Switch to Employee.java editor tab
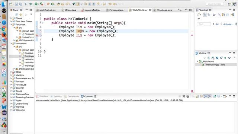The width and height of the screenshot is (238, 134). click(x=164, y=10)
